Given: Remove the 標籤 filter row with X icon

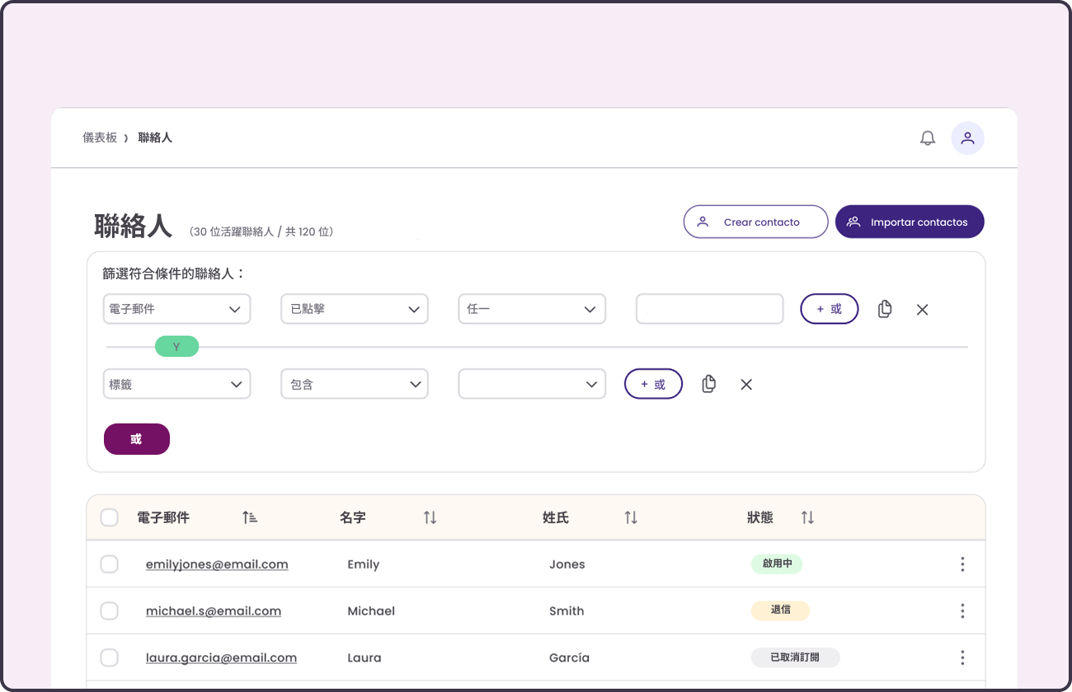Looking at the screenshot, I should (x=746, y=385).
